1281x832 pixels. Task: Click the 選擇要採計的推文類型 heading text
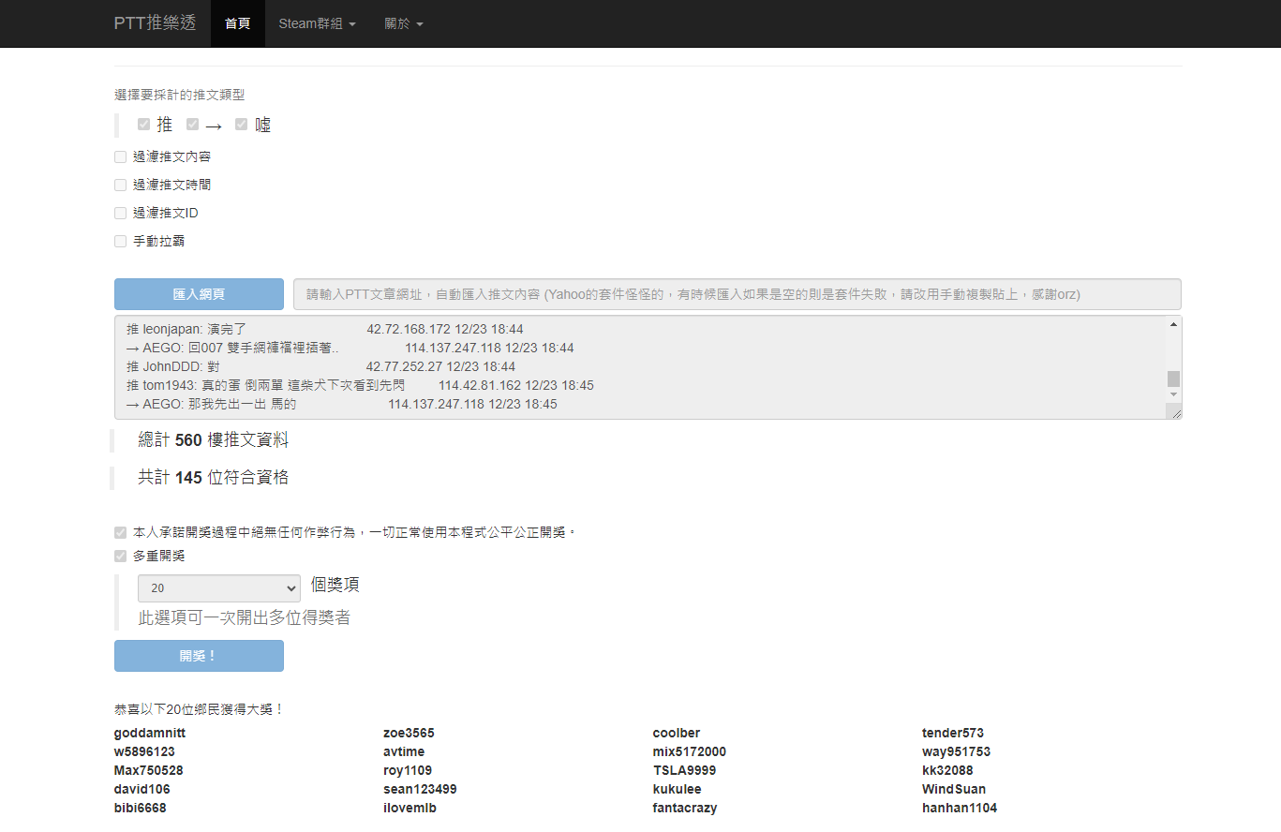[x=180, y=95]
